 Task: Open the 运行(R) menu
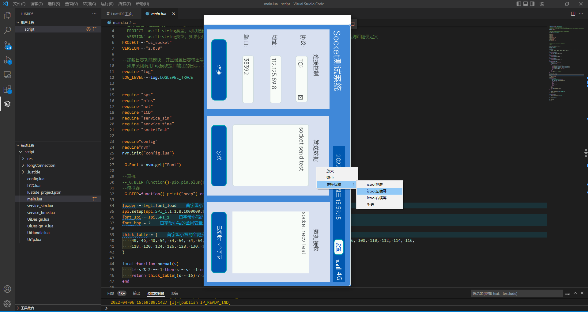[107, 4]
